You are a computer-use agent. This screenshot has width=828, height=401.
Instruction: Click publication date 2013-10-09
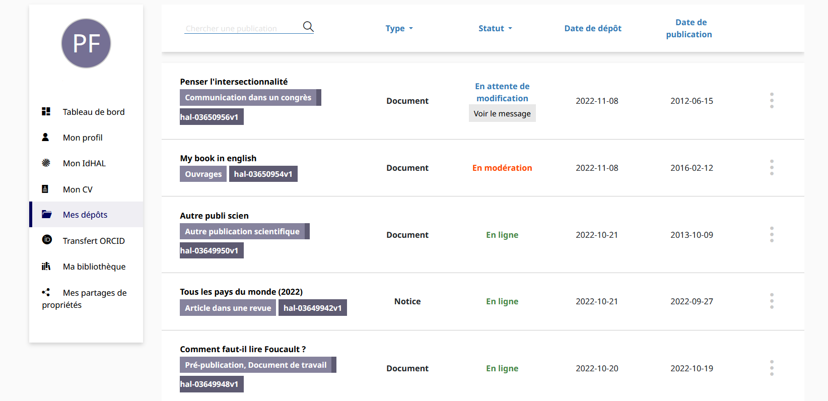point(692,235)
